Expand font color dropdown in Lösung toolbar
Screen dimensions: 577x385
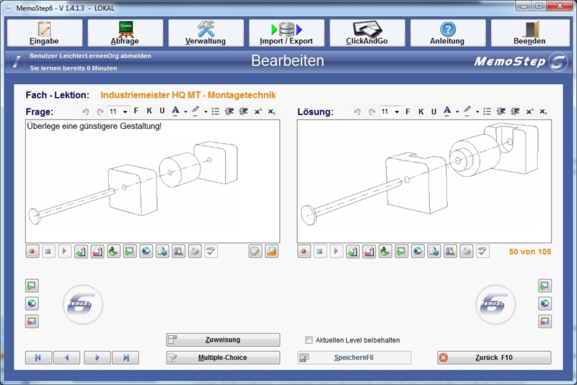click(x=457, y=112)
